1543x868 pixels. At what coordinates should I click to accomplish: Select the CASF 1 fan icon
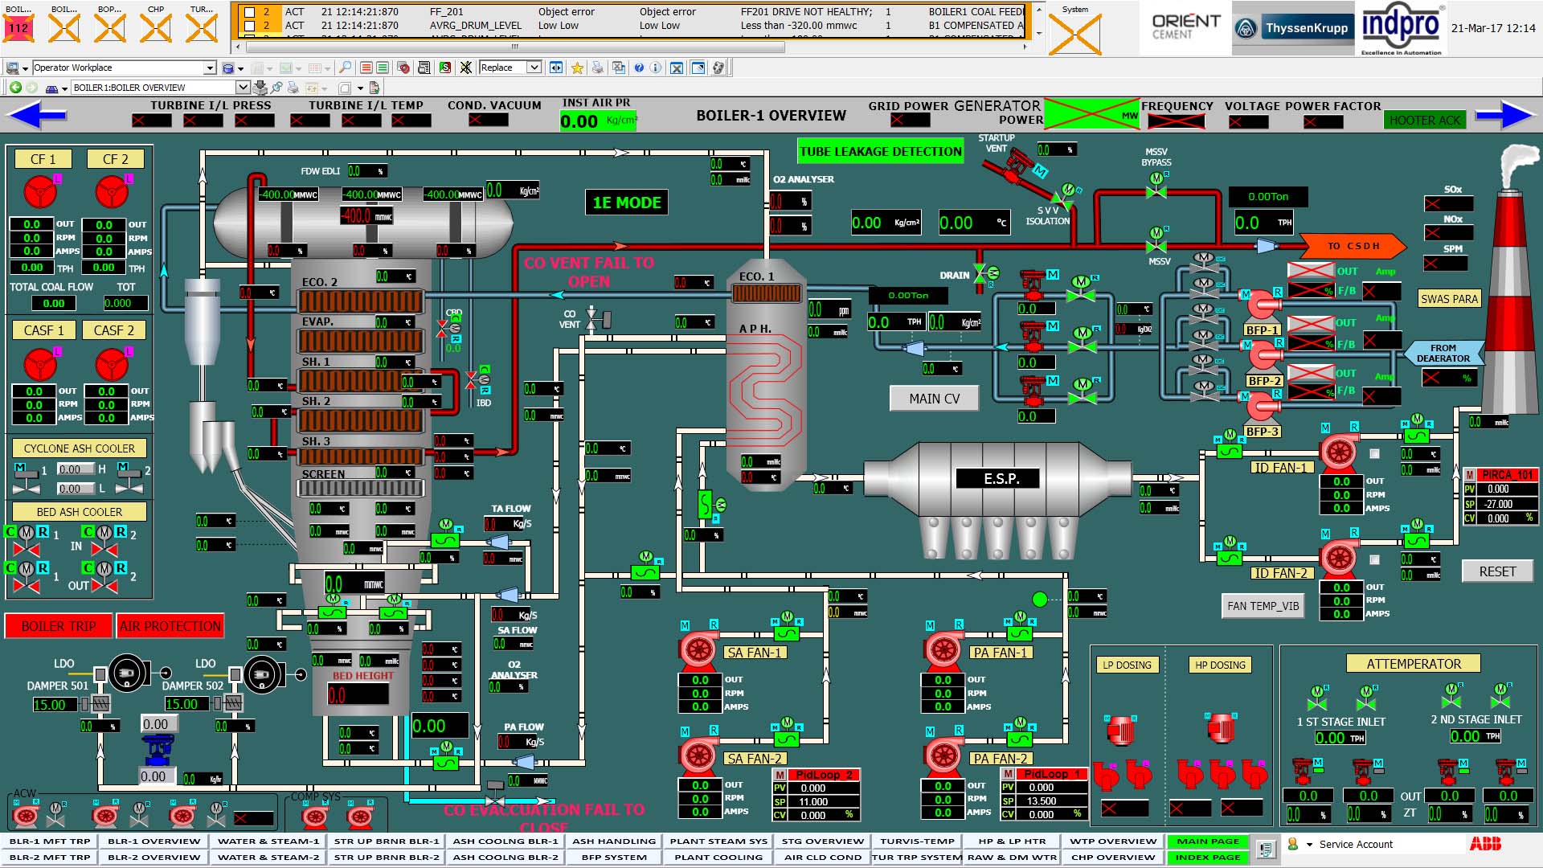point(40,366)
